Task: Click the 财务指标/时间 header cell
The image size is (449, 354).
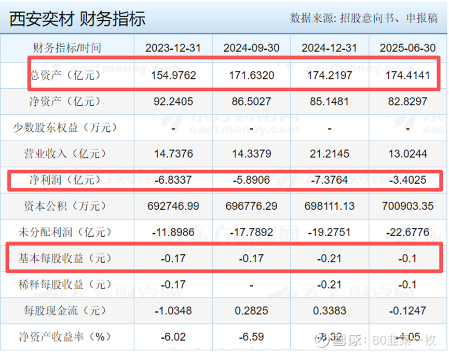Action: pos(67,48)
